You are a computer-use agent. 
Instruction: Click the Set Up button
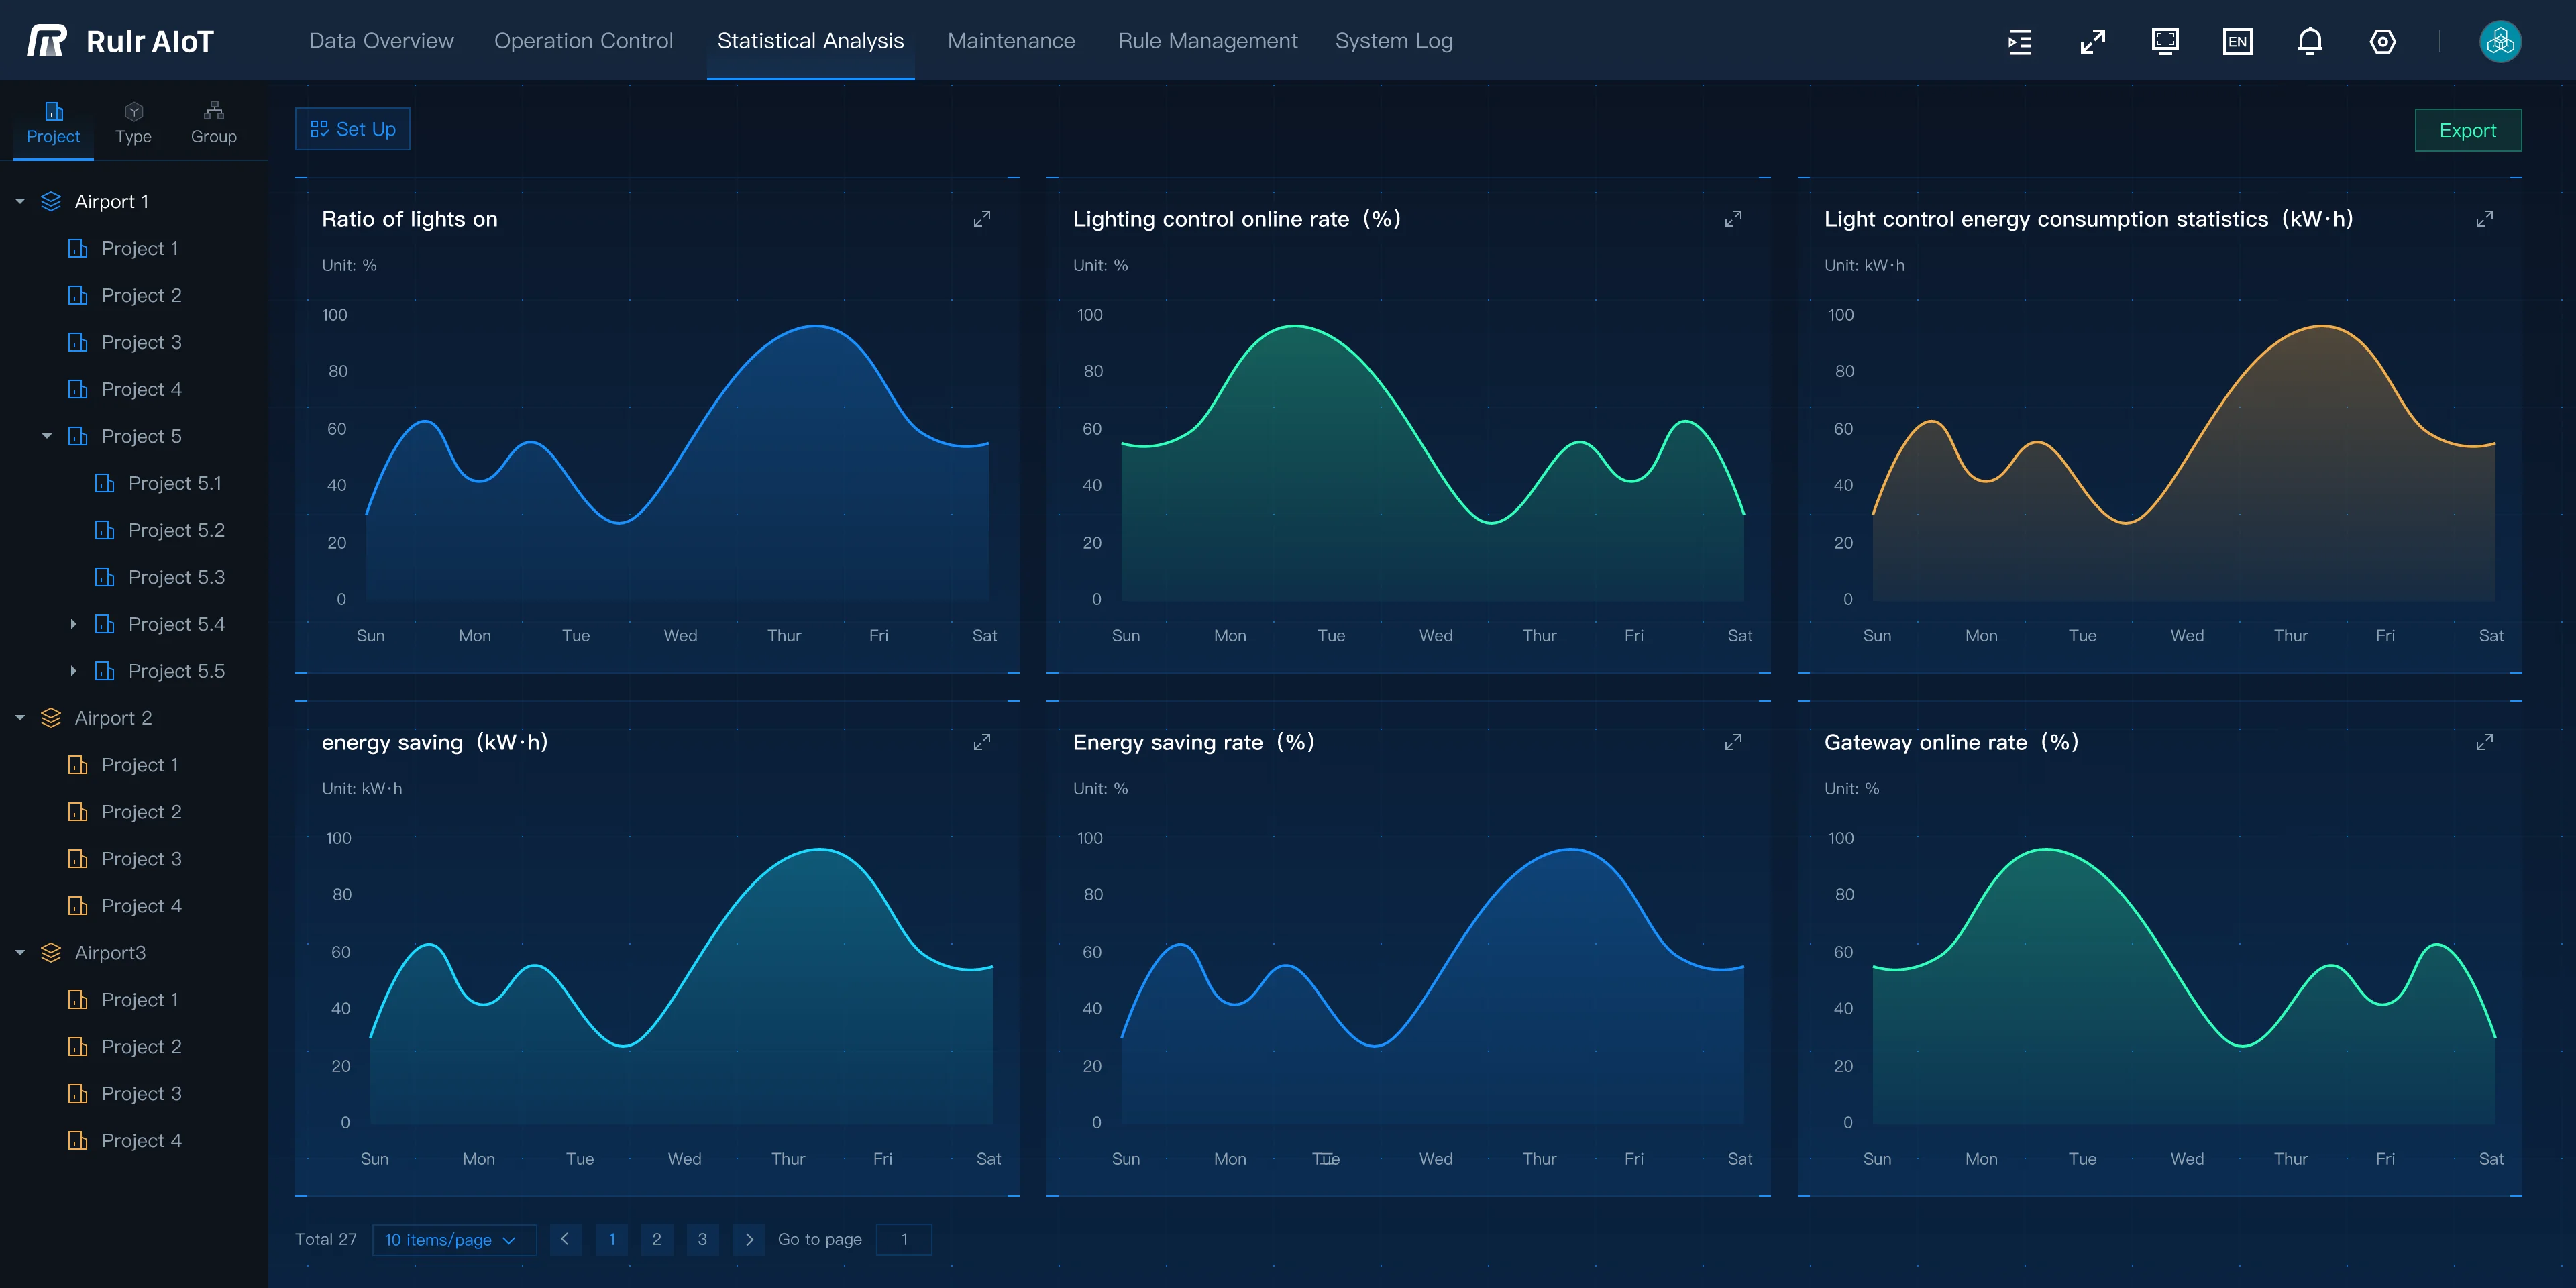point(353,129)
